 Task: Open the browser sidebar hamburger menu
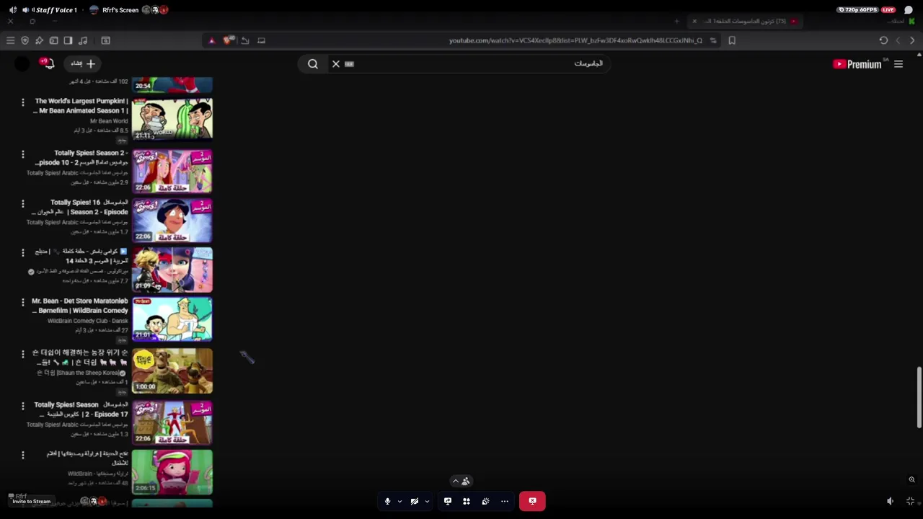pyautogui.click(x=10, y=40)
